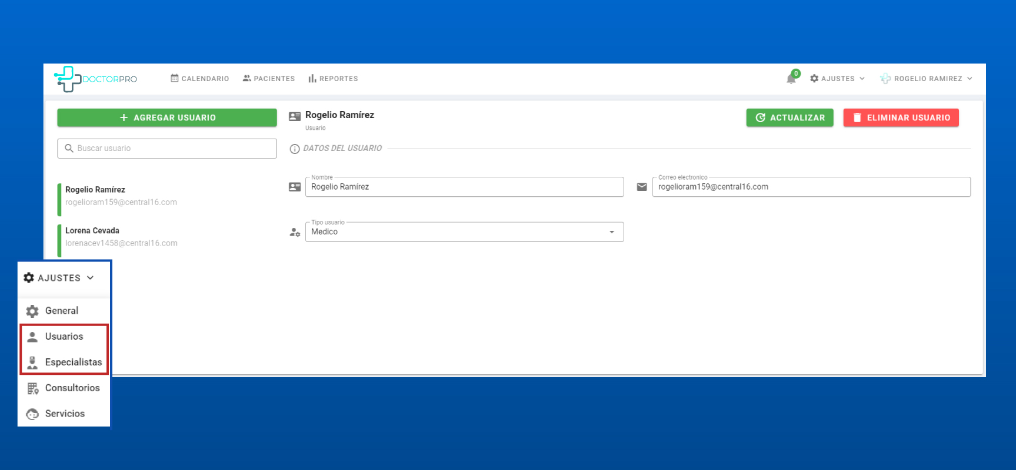The height and width of the screenshot is (470, 1016).
Task: Click the info icon beside Datos del usuario
Action: (295, 149)
